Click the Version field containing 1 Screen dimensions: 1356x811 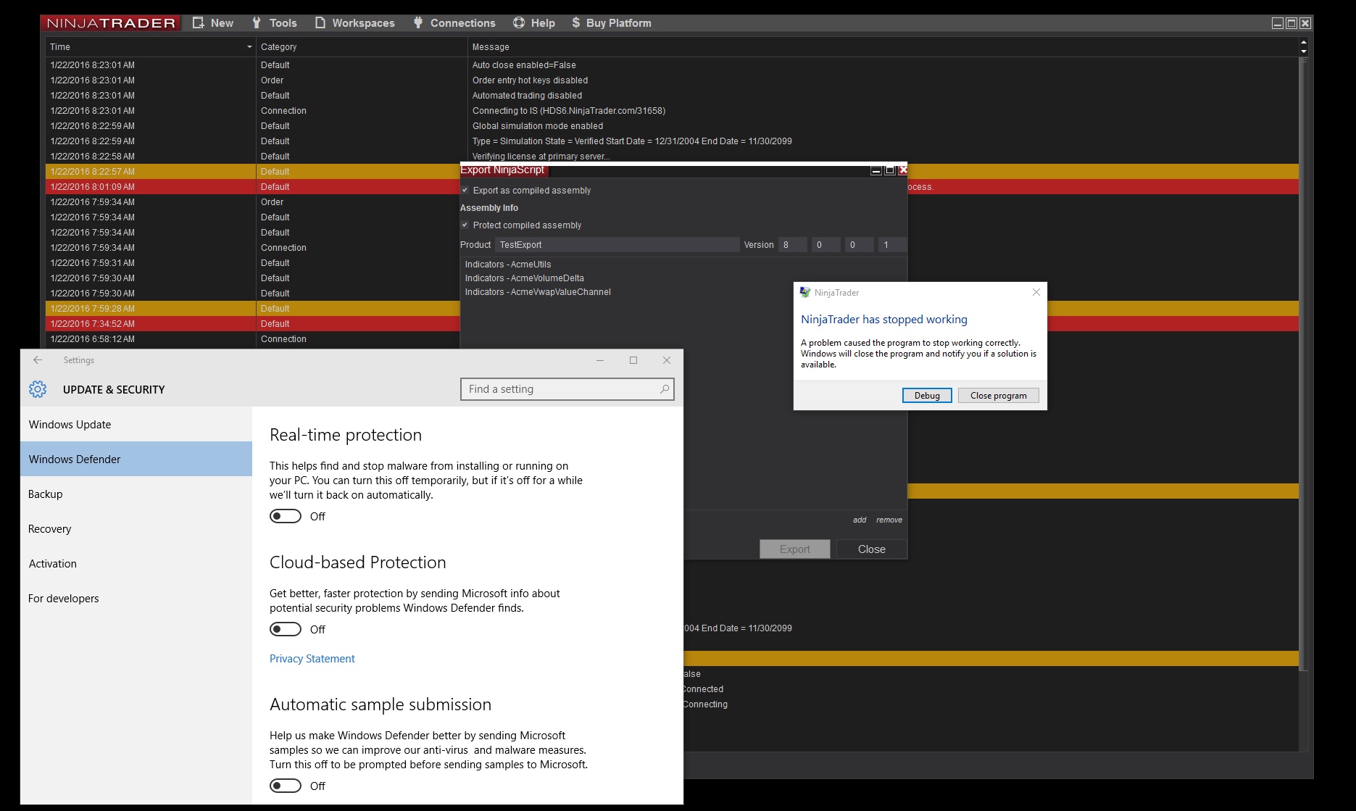(892, 245)
